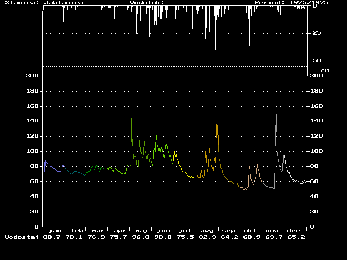Image resolution: width=347 pixels, height=260 pixels.
Task: Click the apr month label
Action: pos(120,231)
